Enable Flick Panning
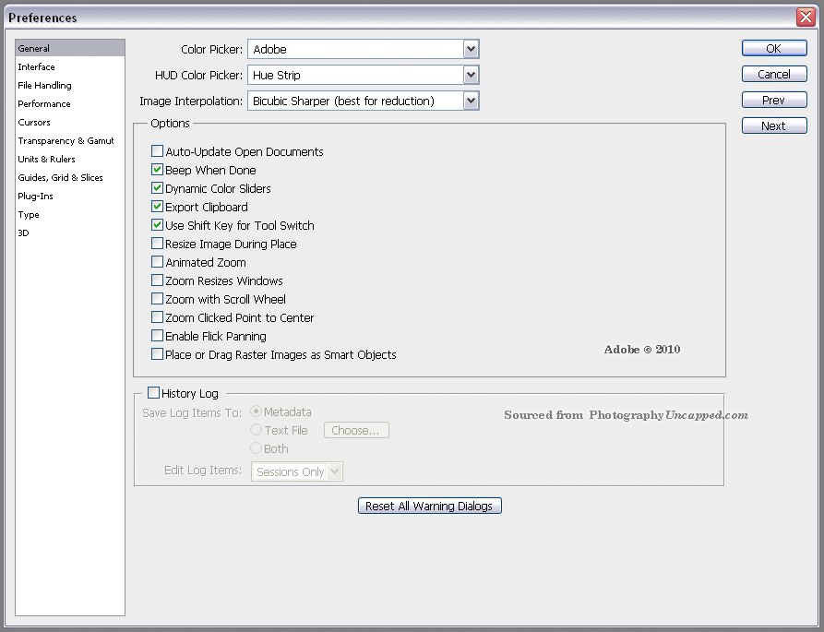 [x=157, y=336]
